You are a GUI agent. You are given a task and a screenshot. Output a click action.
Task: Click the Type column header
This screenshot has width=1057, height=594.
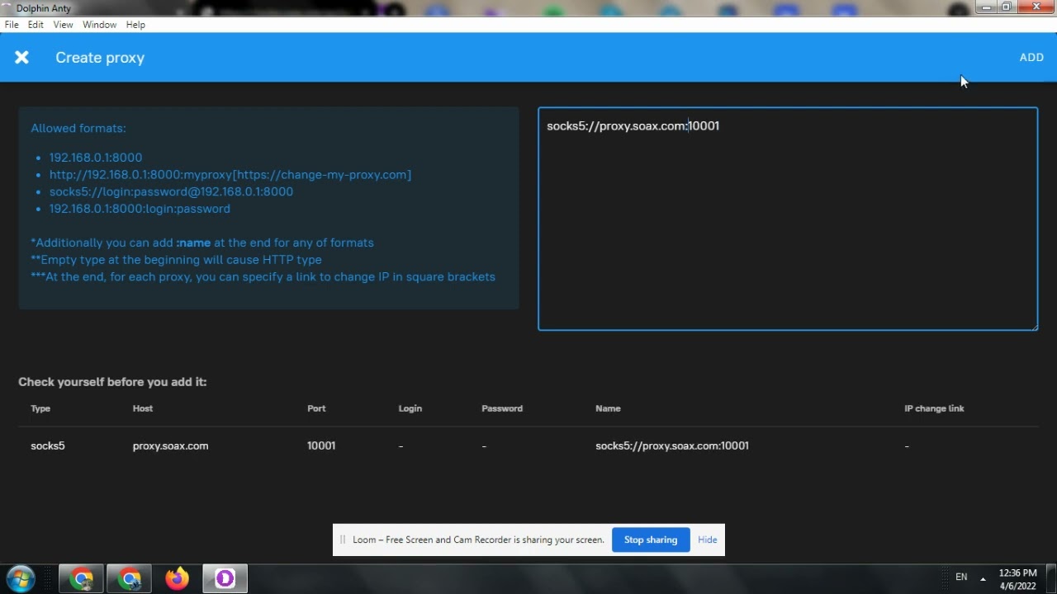(x=40, y=408)
